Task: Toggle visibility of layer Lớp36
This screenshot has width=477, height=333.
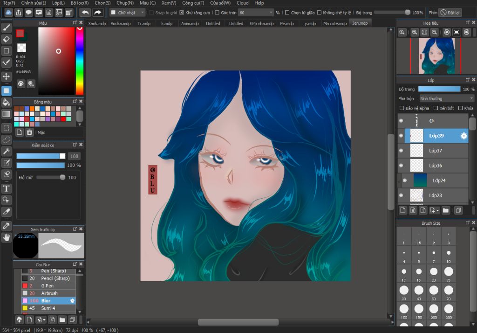Action: point(401,166)
